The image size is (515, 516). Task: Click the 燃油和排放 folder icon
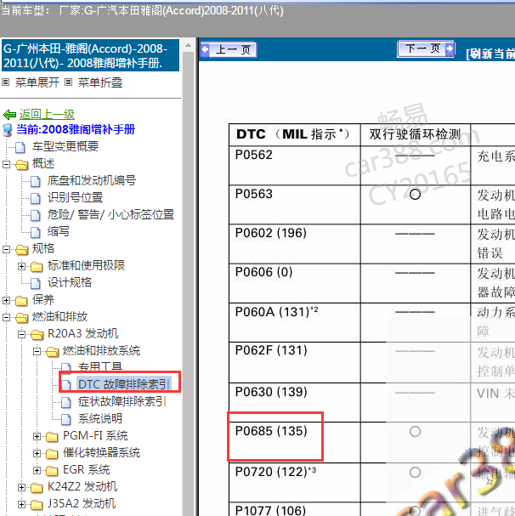(22, 318)
